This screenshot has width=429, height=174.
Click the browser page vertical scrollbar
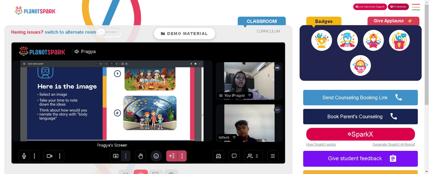pyautogui.click(x=426, y=54)
